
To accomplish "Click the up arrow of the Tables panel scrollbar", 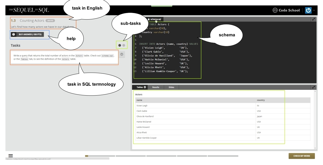I will (x=315, y=91).
